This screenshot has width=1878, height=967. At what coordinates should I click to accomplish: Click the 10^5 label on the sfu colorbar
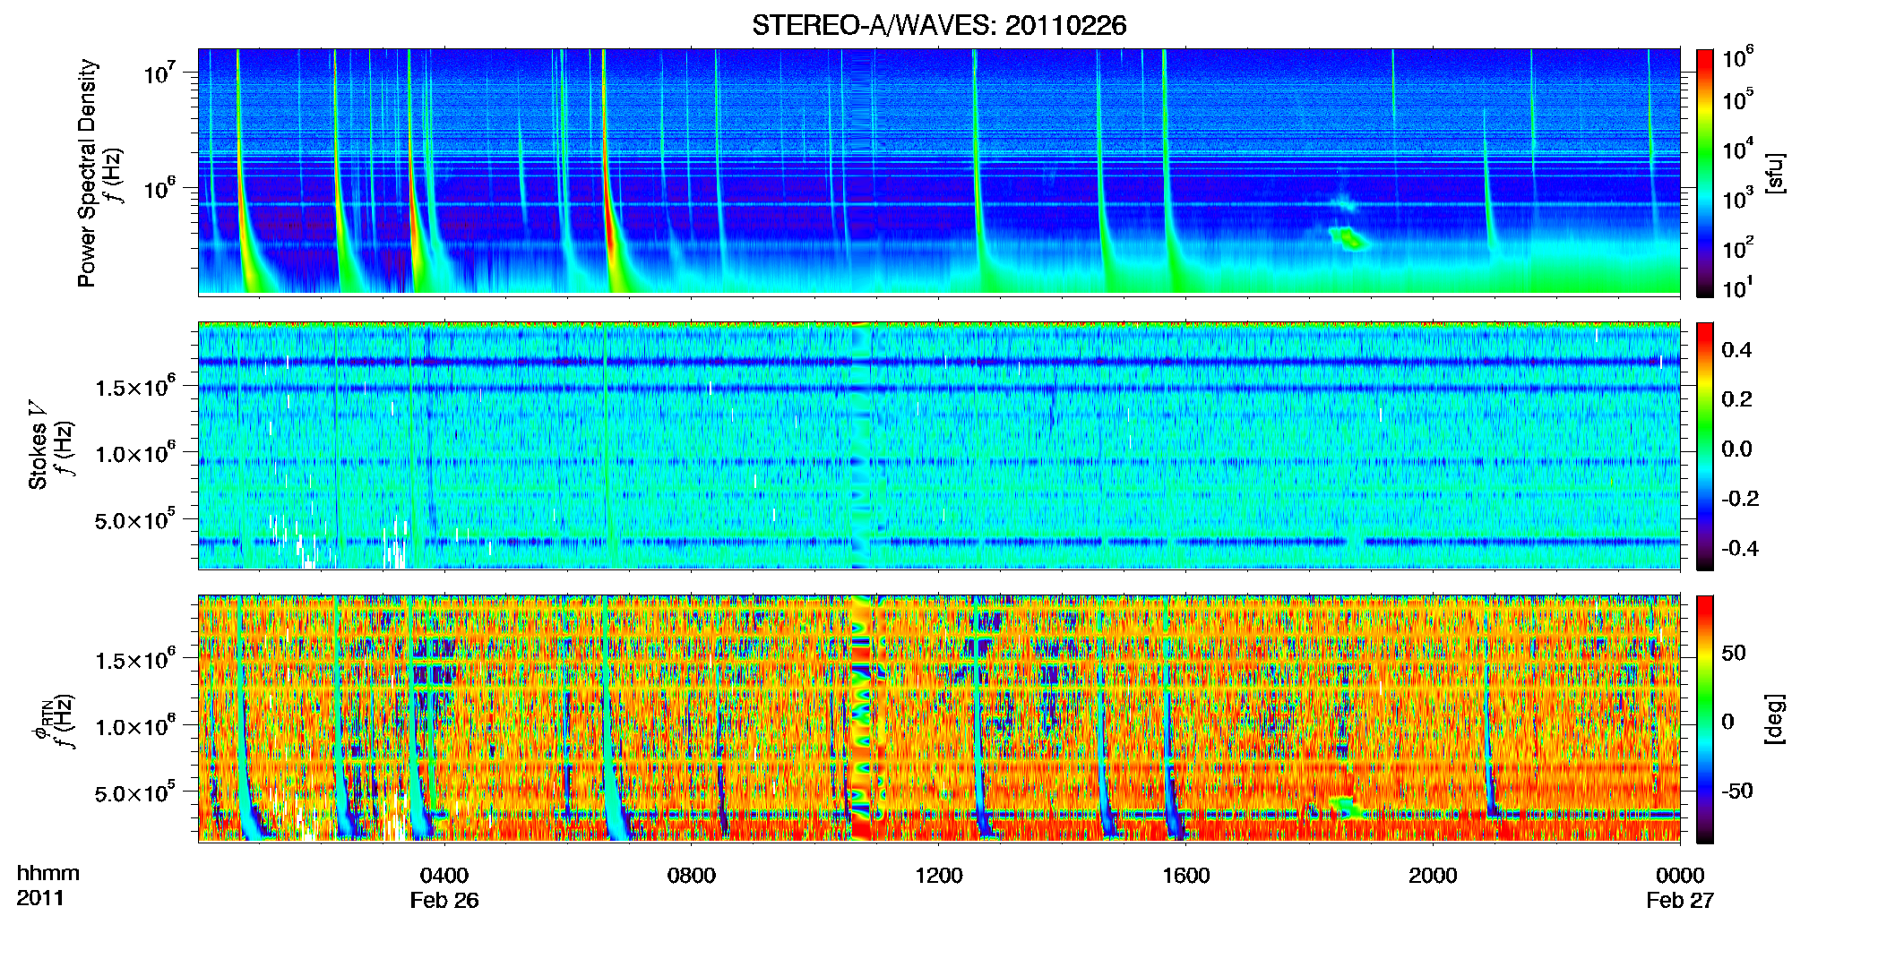click(1738, 99)
